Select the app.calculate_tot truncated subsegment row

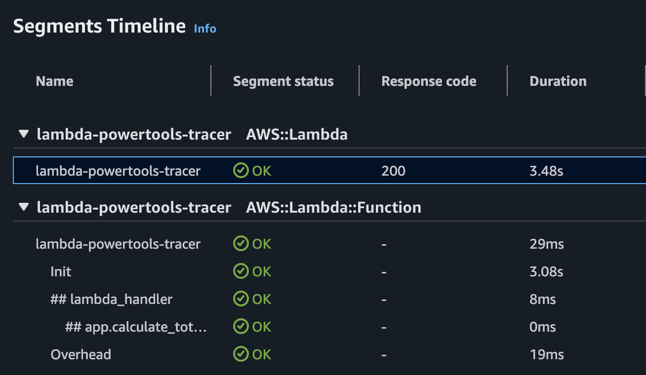(x=136, y=326)
